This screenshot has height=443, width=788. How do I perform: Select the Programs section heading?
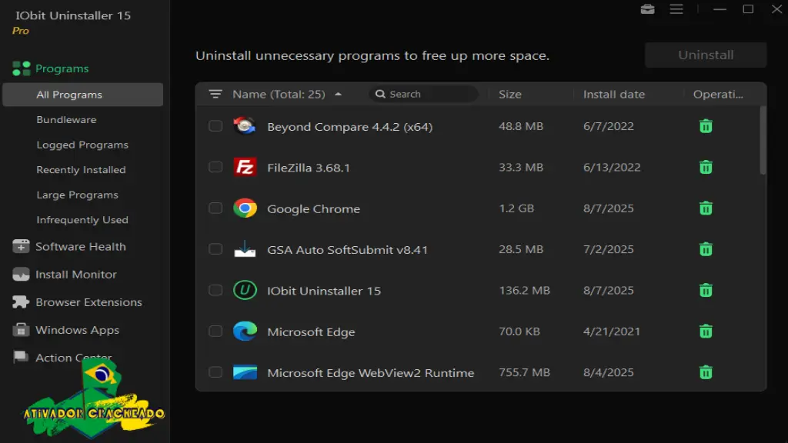click(x=62, y=68)
